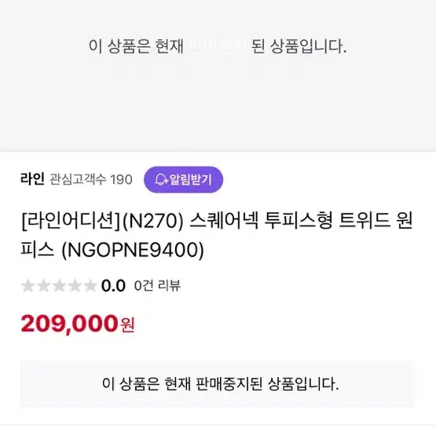Viewport: 436px width, 436px height.
Task: Tap the purple 알림받기 button
Action: (x=183, y=180)
